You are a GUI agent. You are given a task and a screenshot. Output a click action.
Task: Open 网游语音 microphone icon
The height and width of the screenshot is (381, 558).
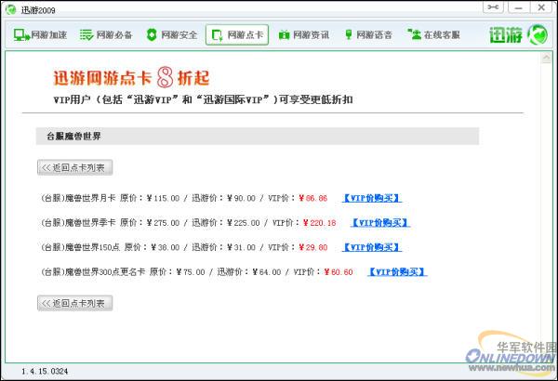pyautogui.click(x=350, y=35)
